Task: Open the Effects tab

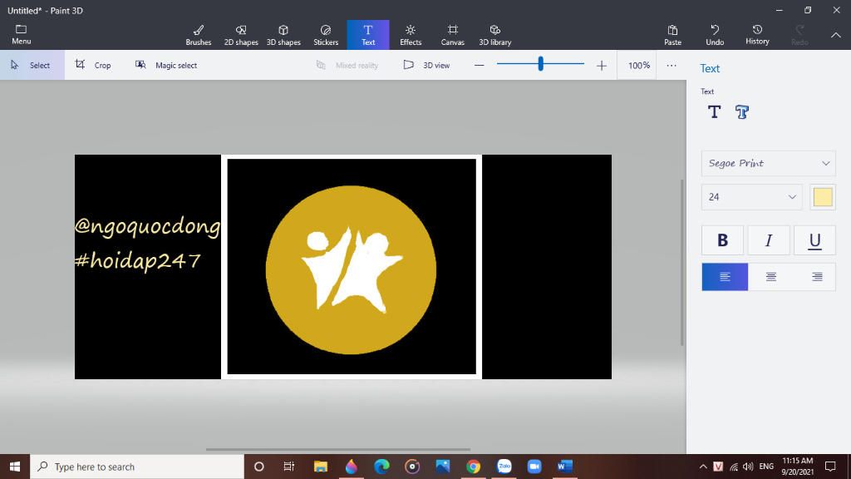Action: pos(411,35)
